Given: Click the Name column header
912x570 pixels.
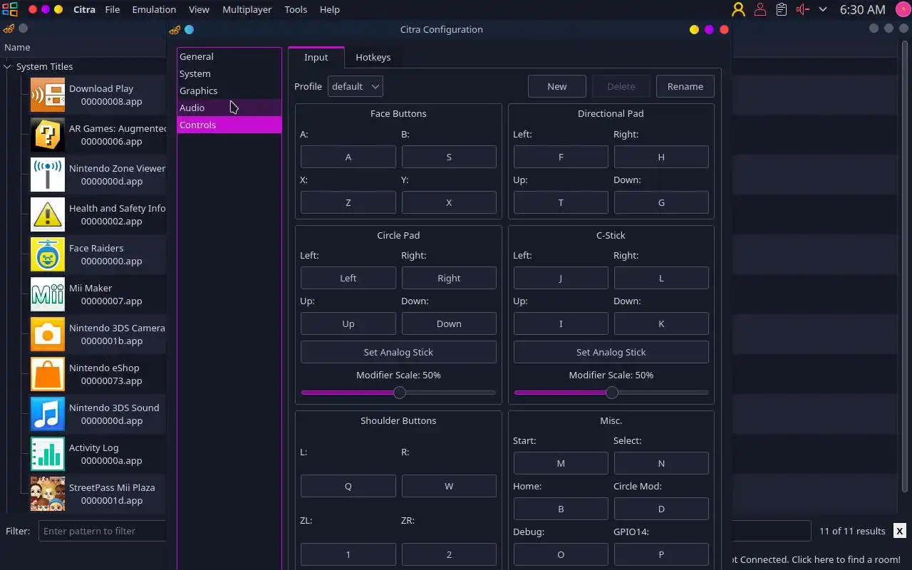Looking at the screenshot, I should pyautogui.click(x=17, y=47).
